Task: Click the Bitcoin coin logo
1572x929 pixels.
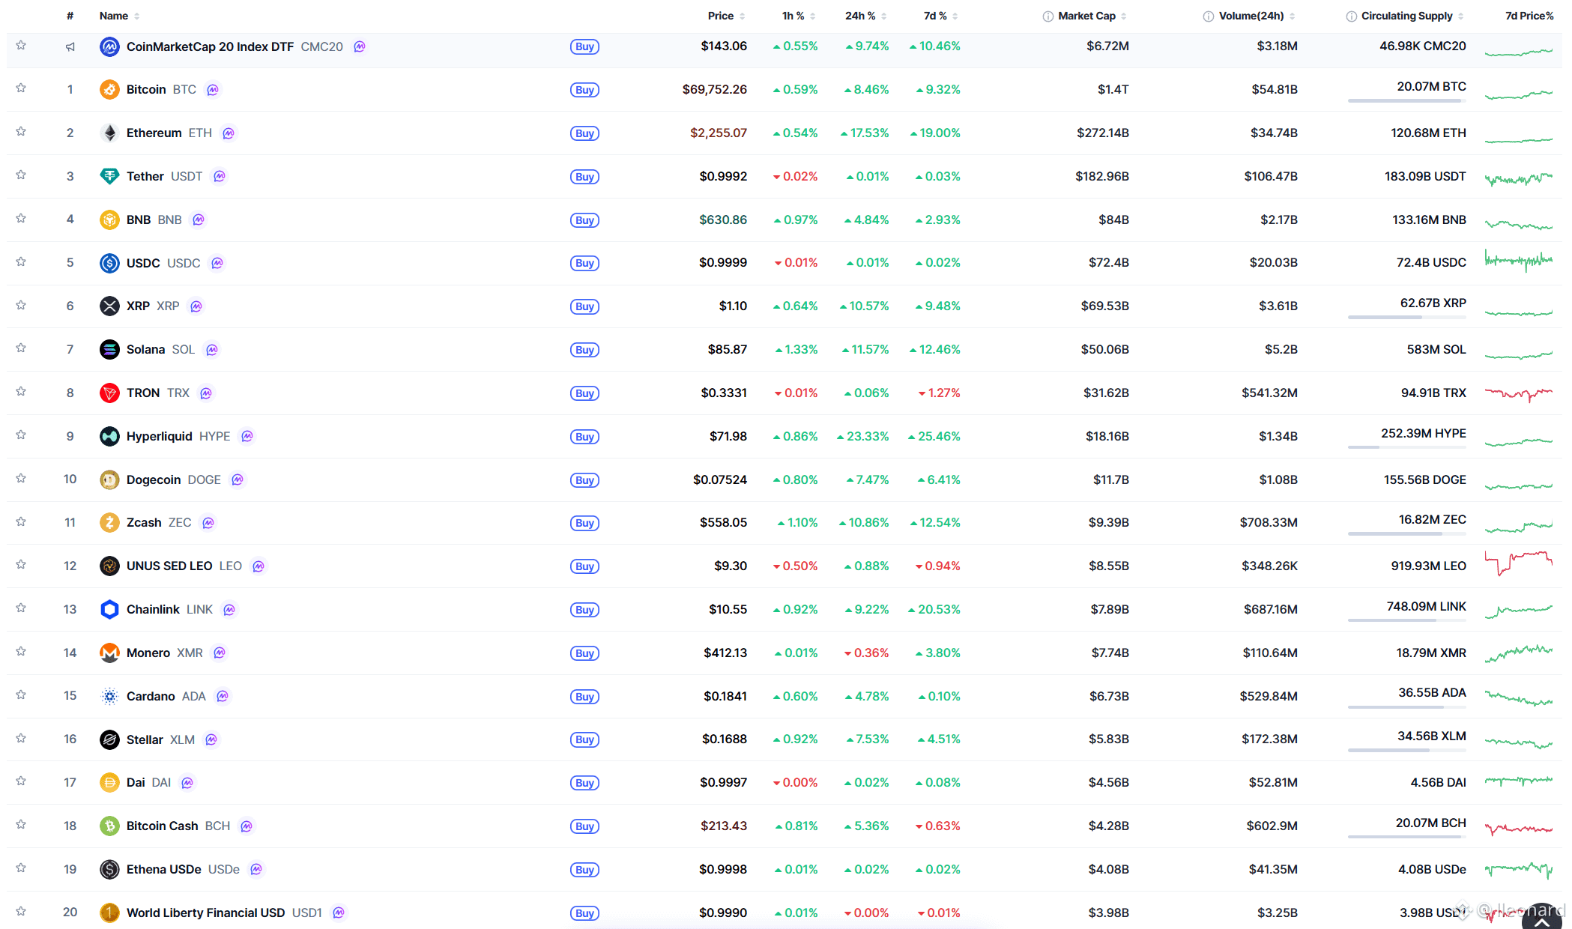Action: (x=109, y=90)
